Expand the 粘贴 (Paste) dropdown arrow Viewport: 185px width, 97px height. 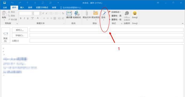[x=4, y=20]
